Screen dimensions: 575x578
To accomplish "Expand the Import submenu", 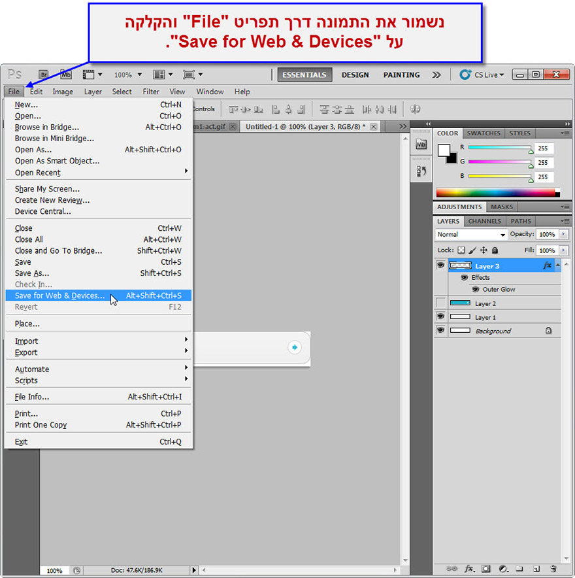I will 99,341.
